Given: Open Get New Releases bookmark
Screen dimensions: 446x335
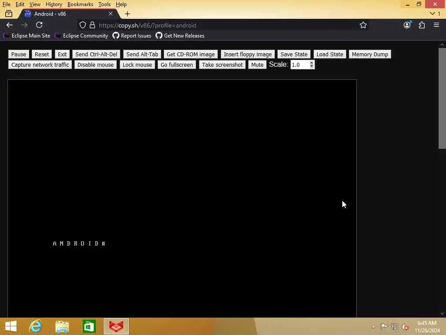Looking at the screenshot, I should (x=180, y=36).
